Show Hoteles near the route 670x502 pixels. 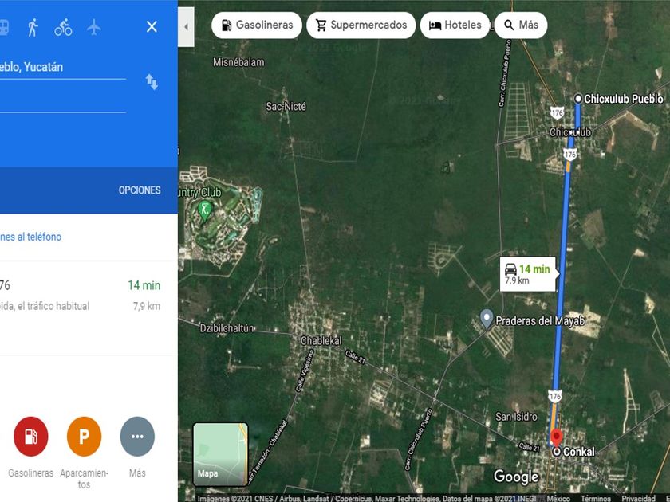(455, 25)
